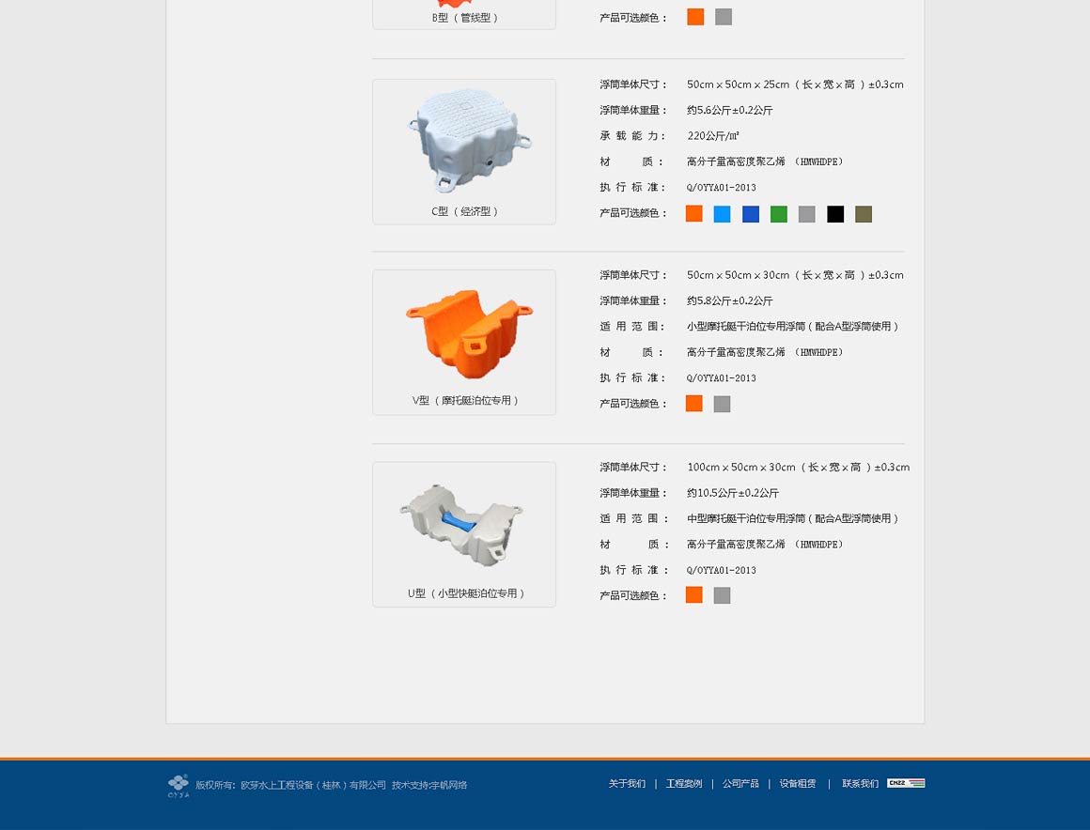Select grey color for V型 product
The height and width of the screenshot is (830, 1090).
(x=723, y=404)
